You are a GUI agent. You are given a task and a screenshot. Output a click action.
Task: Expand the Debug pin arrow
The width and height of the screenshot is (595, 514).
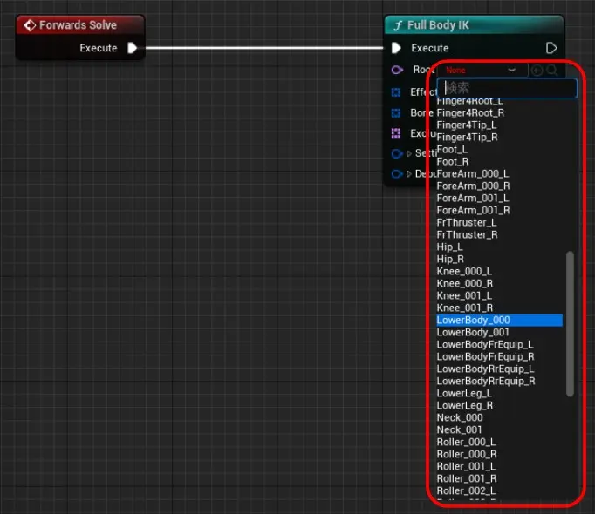pos(410,174)
